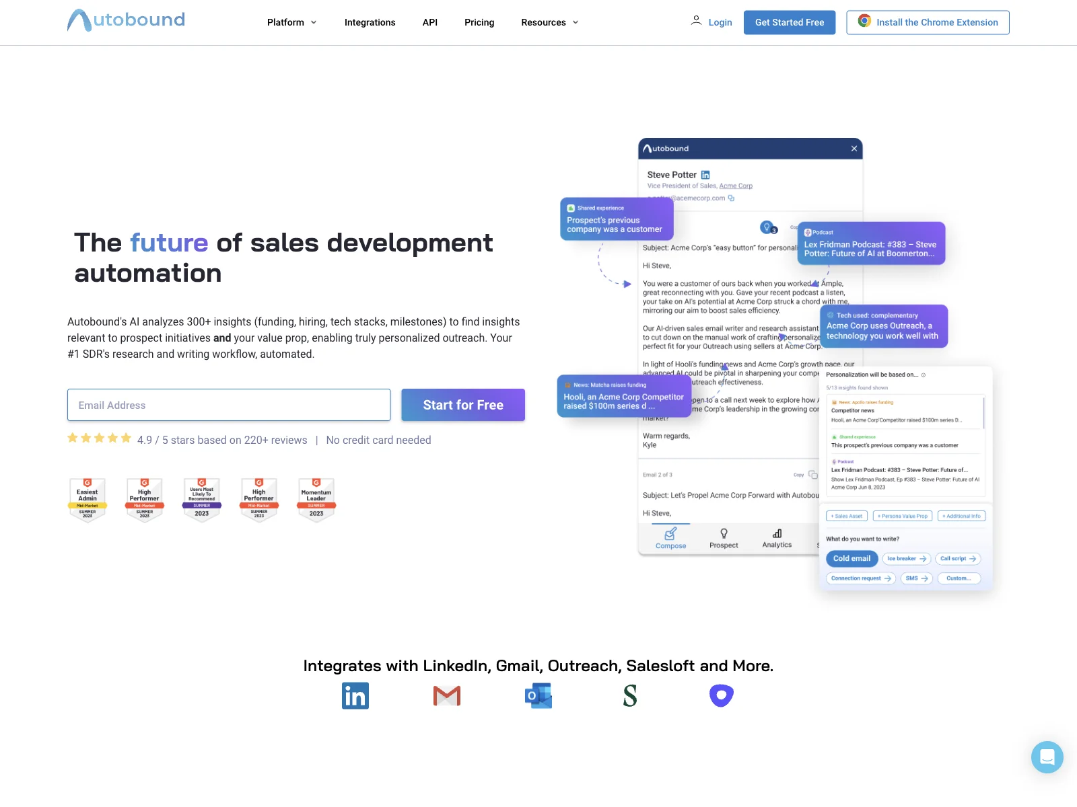
Task: Click the Outlook integration logo
Action: [538, 695]
